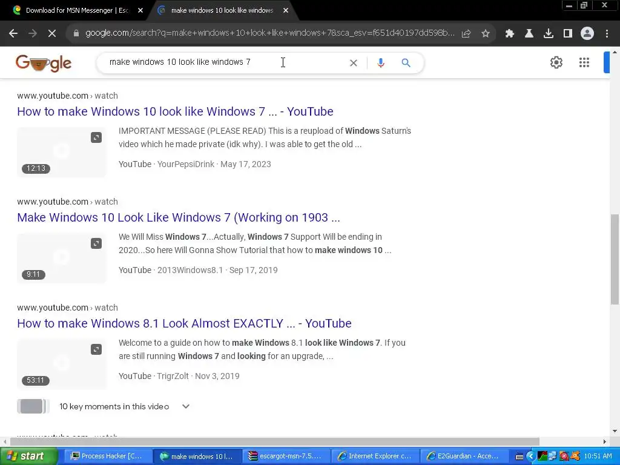Click the scroll up arrow of vertical scrollbar
Image resolution: width=620 pixels, height=465 pixels.
615,52
